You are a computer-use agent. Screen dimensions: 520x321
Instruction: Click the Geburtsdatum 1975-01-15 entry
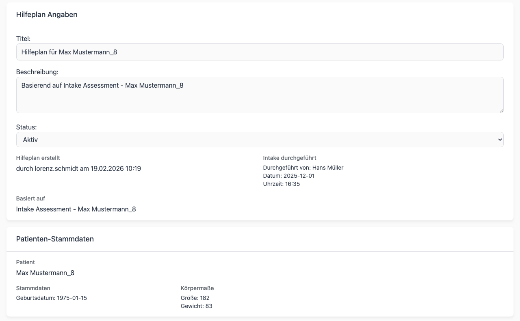(52, 298)
